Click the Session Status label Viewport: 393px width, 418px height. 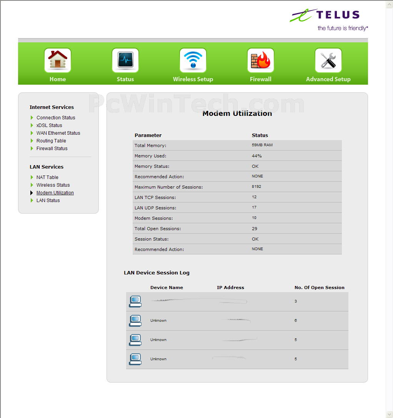(152, 239)
